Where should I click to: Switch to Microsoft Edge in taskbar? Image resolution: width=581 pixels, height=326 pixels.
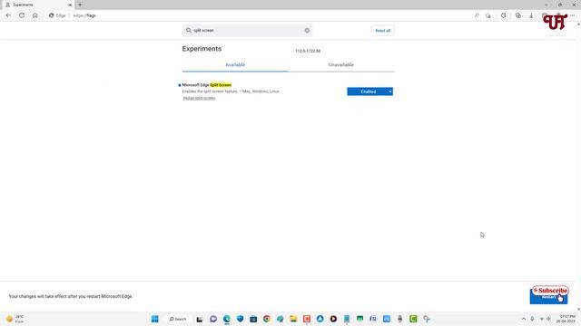(227, 319)
